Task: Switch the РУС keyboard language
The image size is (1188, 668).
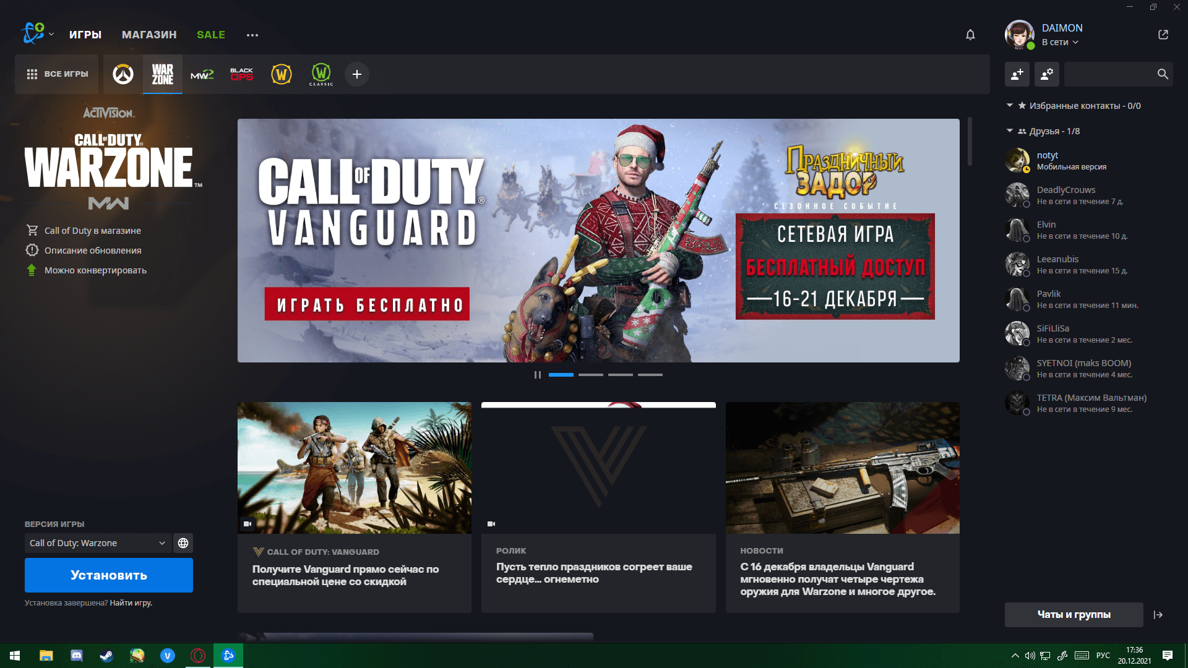Action: pos(1103,656)
